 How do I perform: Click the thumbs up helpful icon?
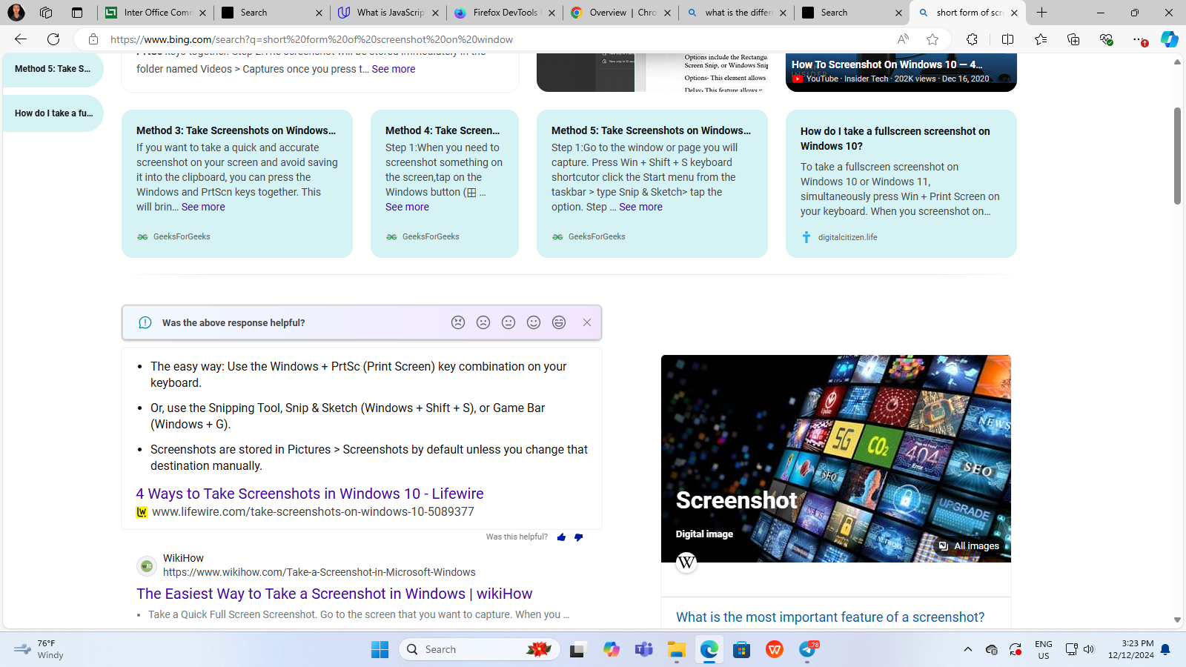(x=561, y=537)
